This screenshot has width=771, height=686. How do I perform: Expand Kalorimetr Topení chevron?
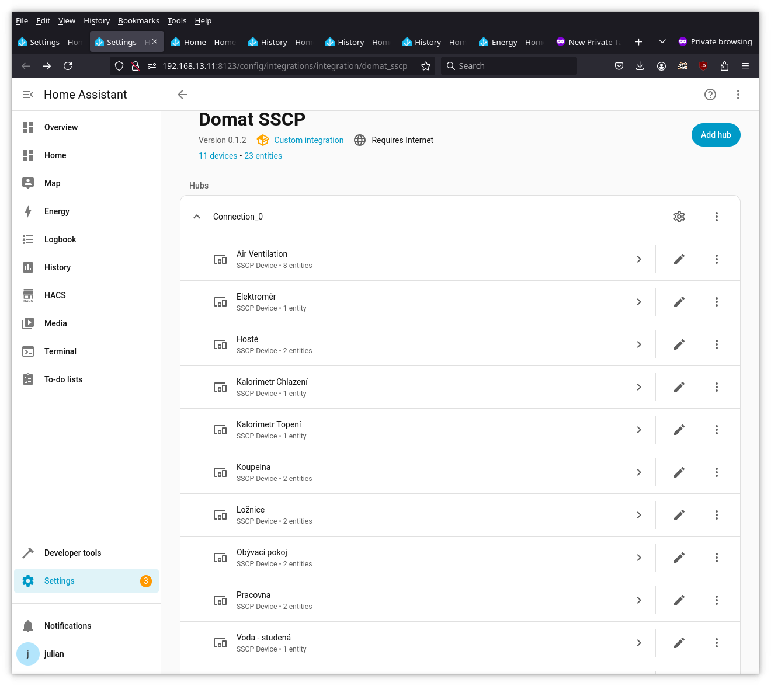point(639,430)
